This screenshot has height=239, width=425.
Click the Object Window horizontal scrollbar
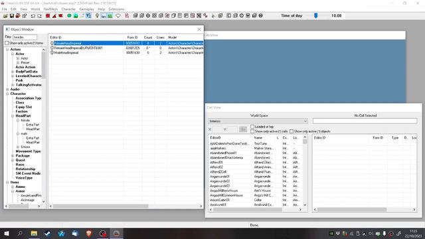pyautogui.click(x=100, y=206)
